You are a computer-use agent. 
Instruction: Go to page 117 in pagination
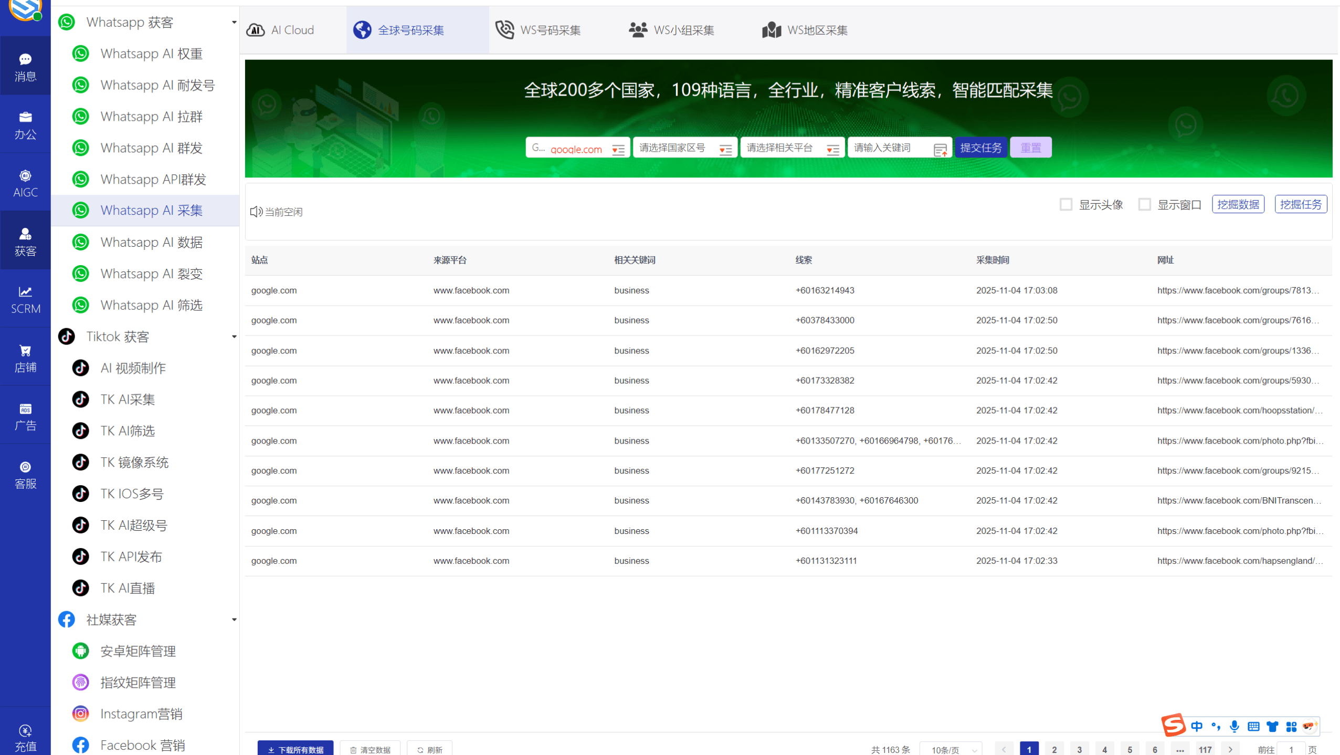[x=1206, y=749]
